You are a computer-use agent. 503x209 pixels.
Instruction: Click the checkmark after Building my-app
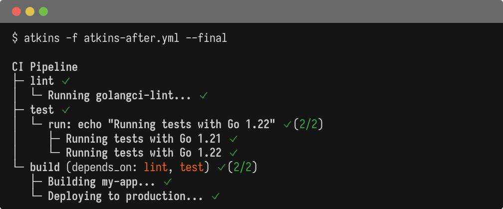[x=167, y=182]
